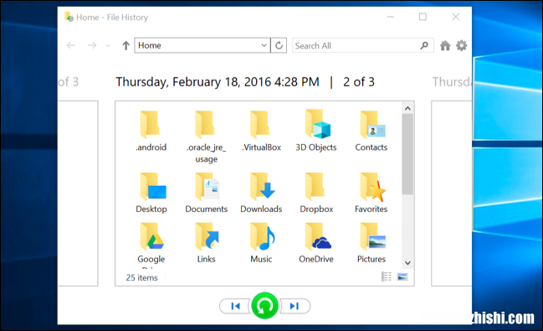Open the .VirtualBox folder
Screen dimensions: 543x331
(x=261, y=132)
